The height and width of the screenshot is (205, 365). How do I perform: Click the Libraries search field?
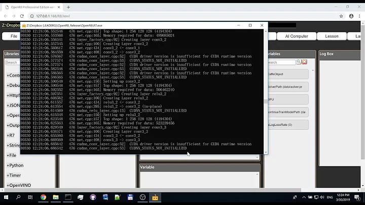[13, 62]
